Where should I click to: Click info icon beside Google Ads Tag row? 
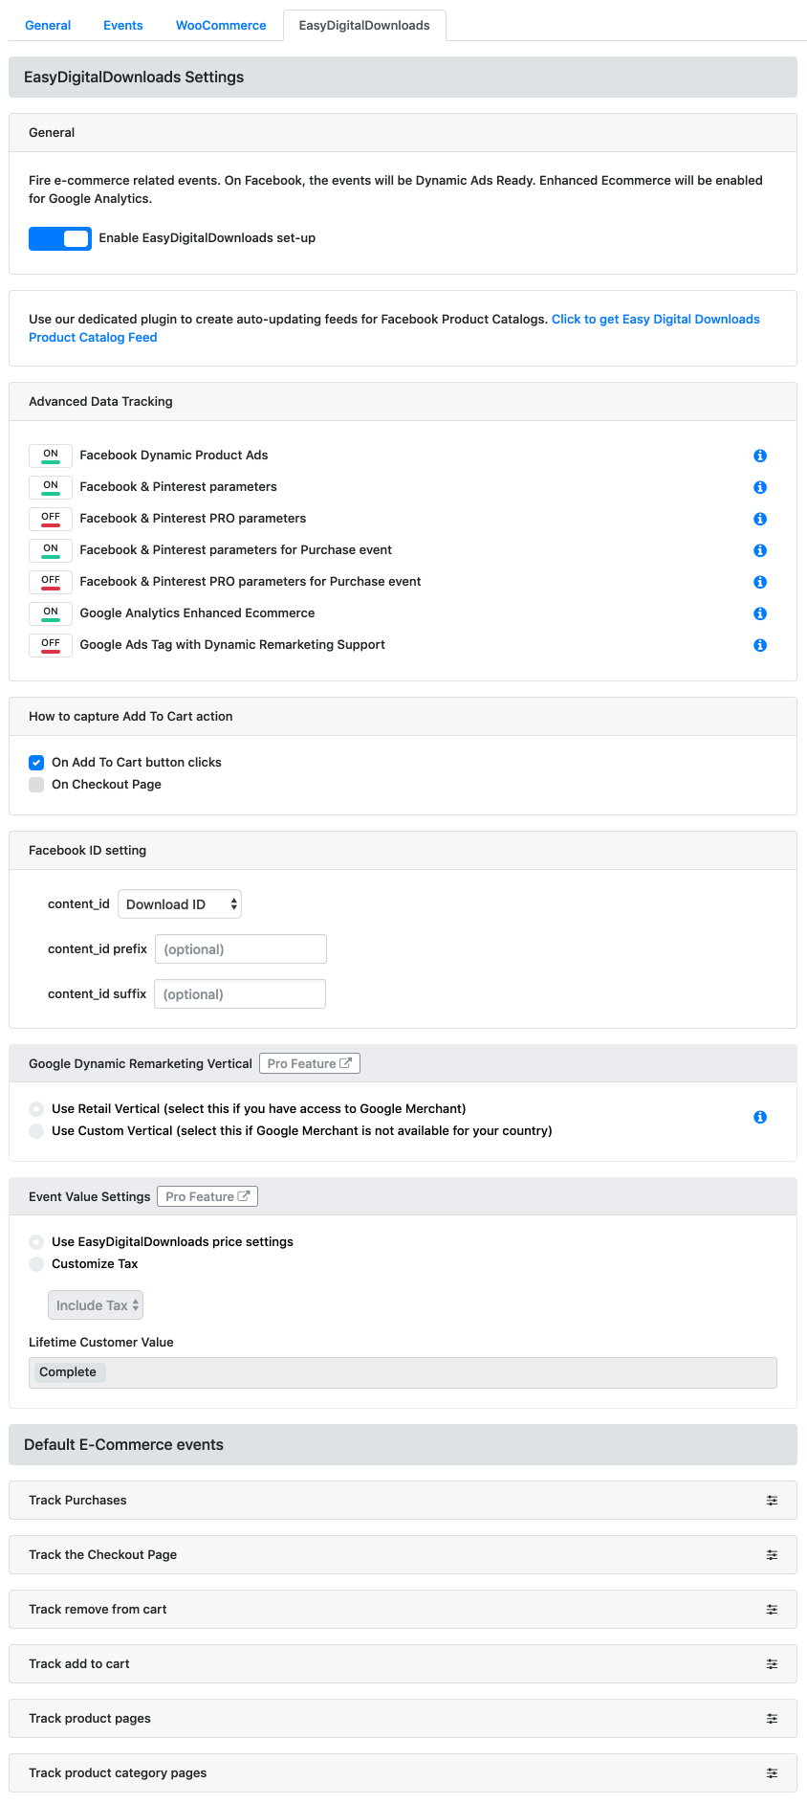(x=760, y=645)
